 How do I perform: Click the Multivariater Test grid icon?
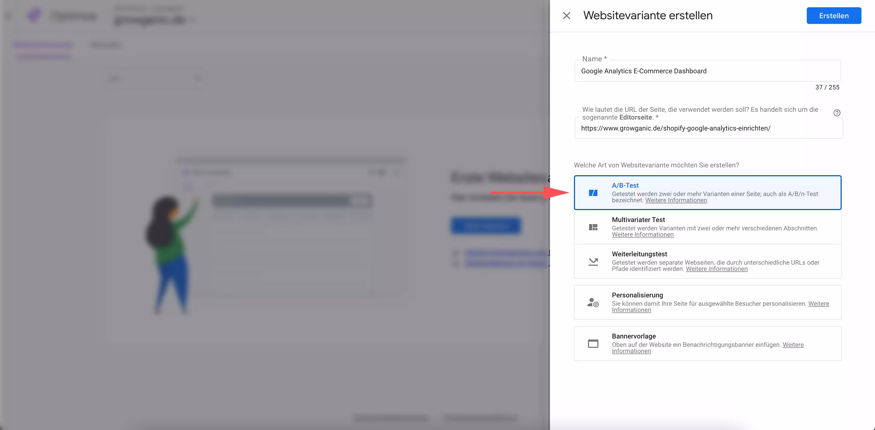(593, 227)
